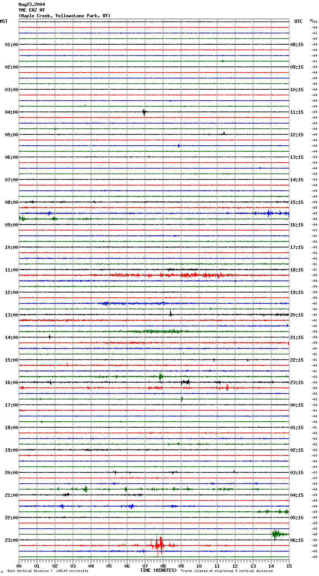Click the 10 minute tick on the time axis
The width and height of the screenshot is (319, 576).
coord(199,566)
